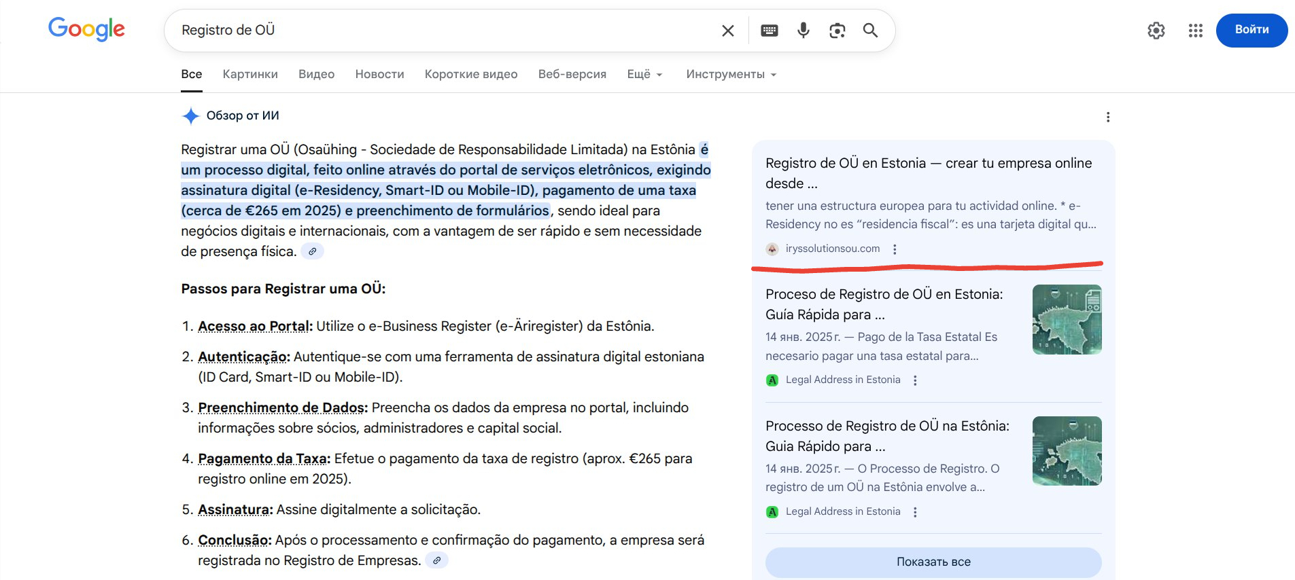
Task: Click Legal Address favicon under Proceso de Registro
Action: pyautogui.click(x=772, y=380)
